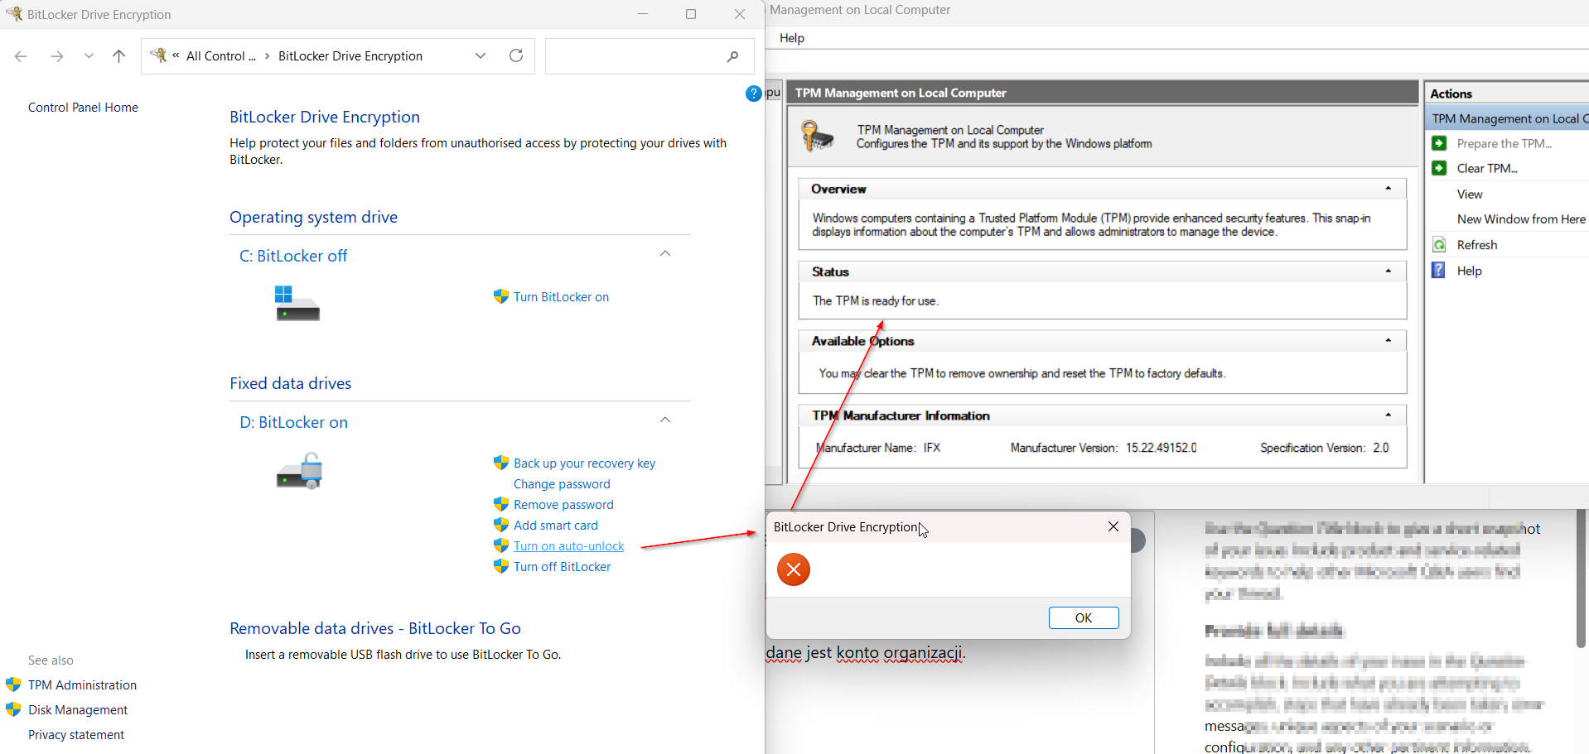
Task: Click shield icon beside Turn BitLocker on
Action: (501, 296)
